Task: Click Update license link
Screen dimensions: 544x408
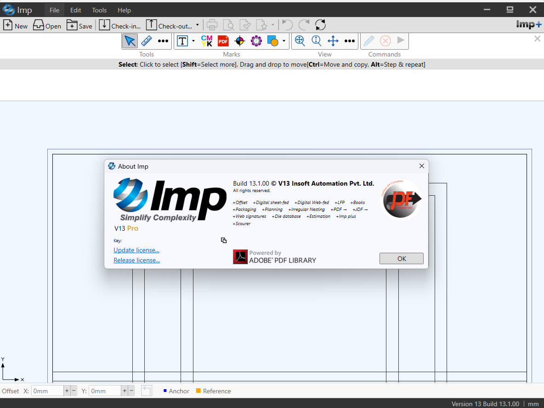Action: [x=136, y=250]
